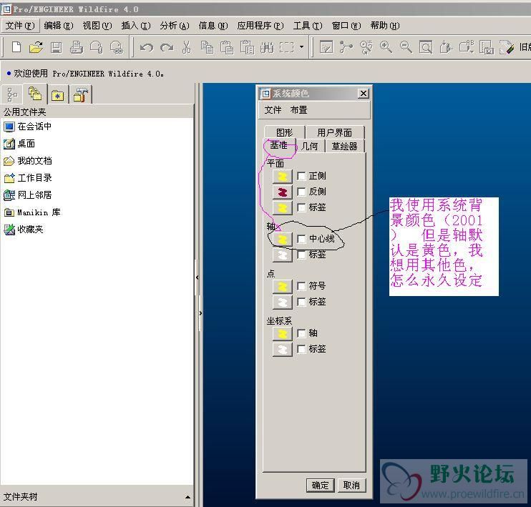Click the Paste clipboard icon
531x507 pixels.
pyautogui.click(x=227, y=47)
